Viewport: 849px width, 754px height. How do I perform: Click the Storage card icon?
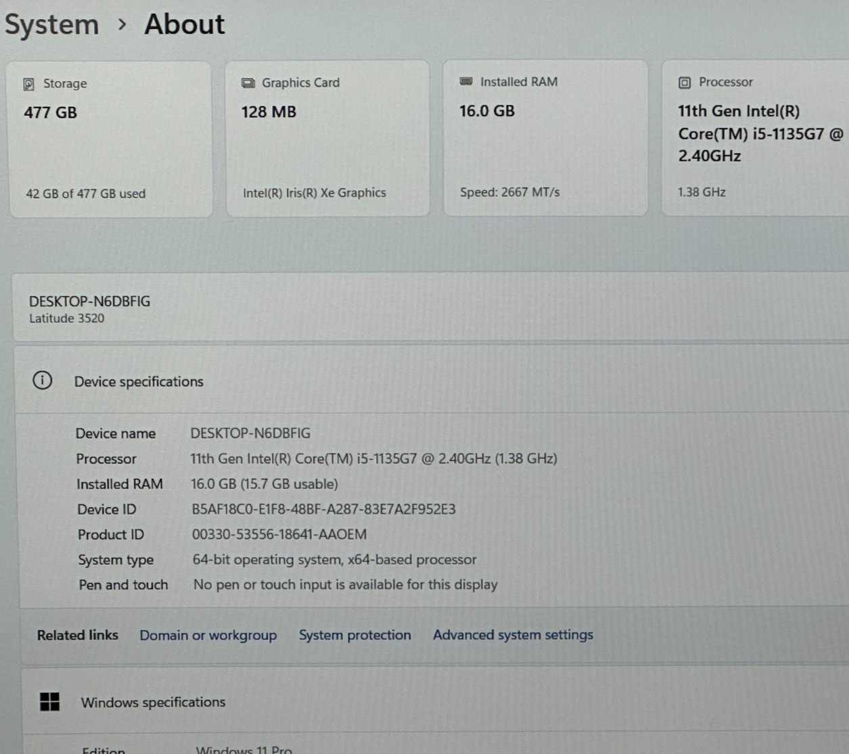tap(28, 84)
